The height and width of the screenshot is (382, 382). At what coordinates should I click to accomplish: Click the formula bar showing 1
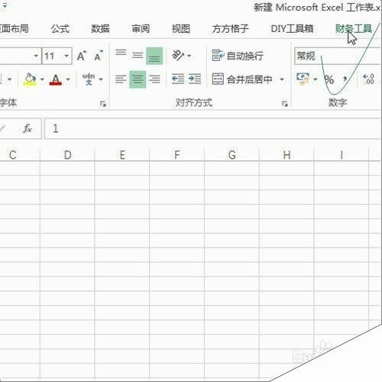[x=212, y=128]
